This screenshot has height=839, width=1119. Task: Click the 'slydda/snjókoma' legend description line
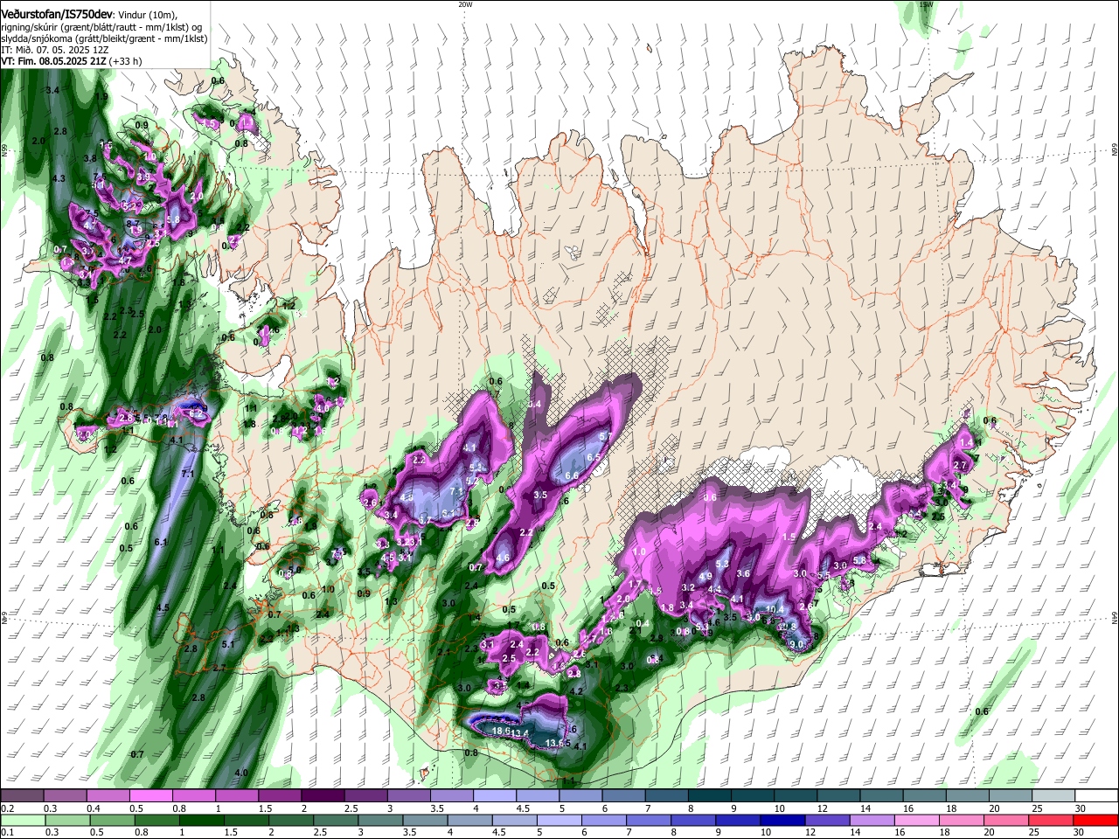pyautogui.click(x=104, y=38)
